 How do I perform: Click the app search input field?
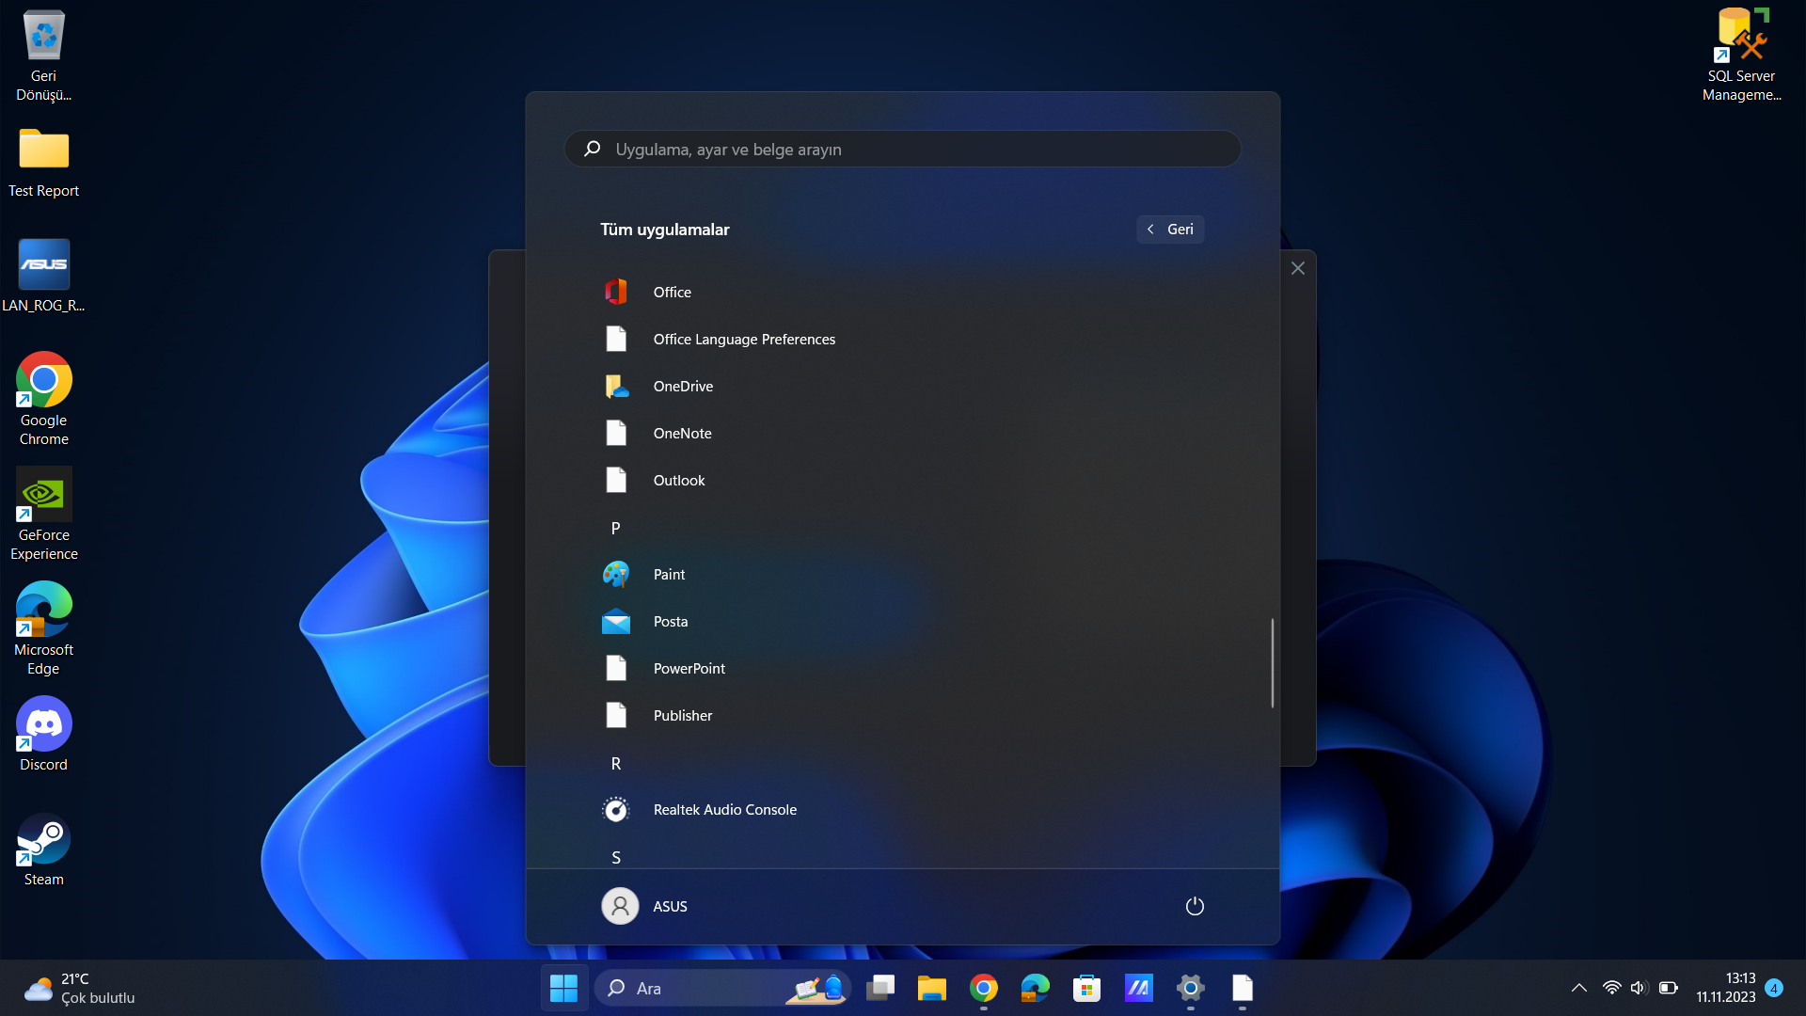(x=903, y=150)
